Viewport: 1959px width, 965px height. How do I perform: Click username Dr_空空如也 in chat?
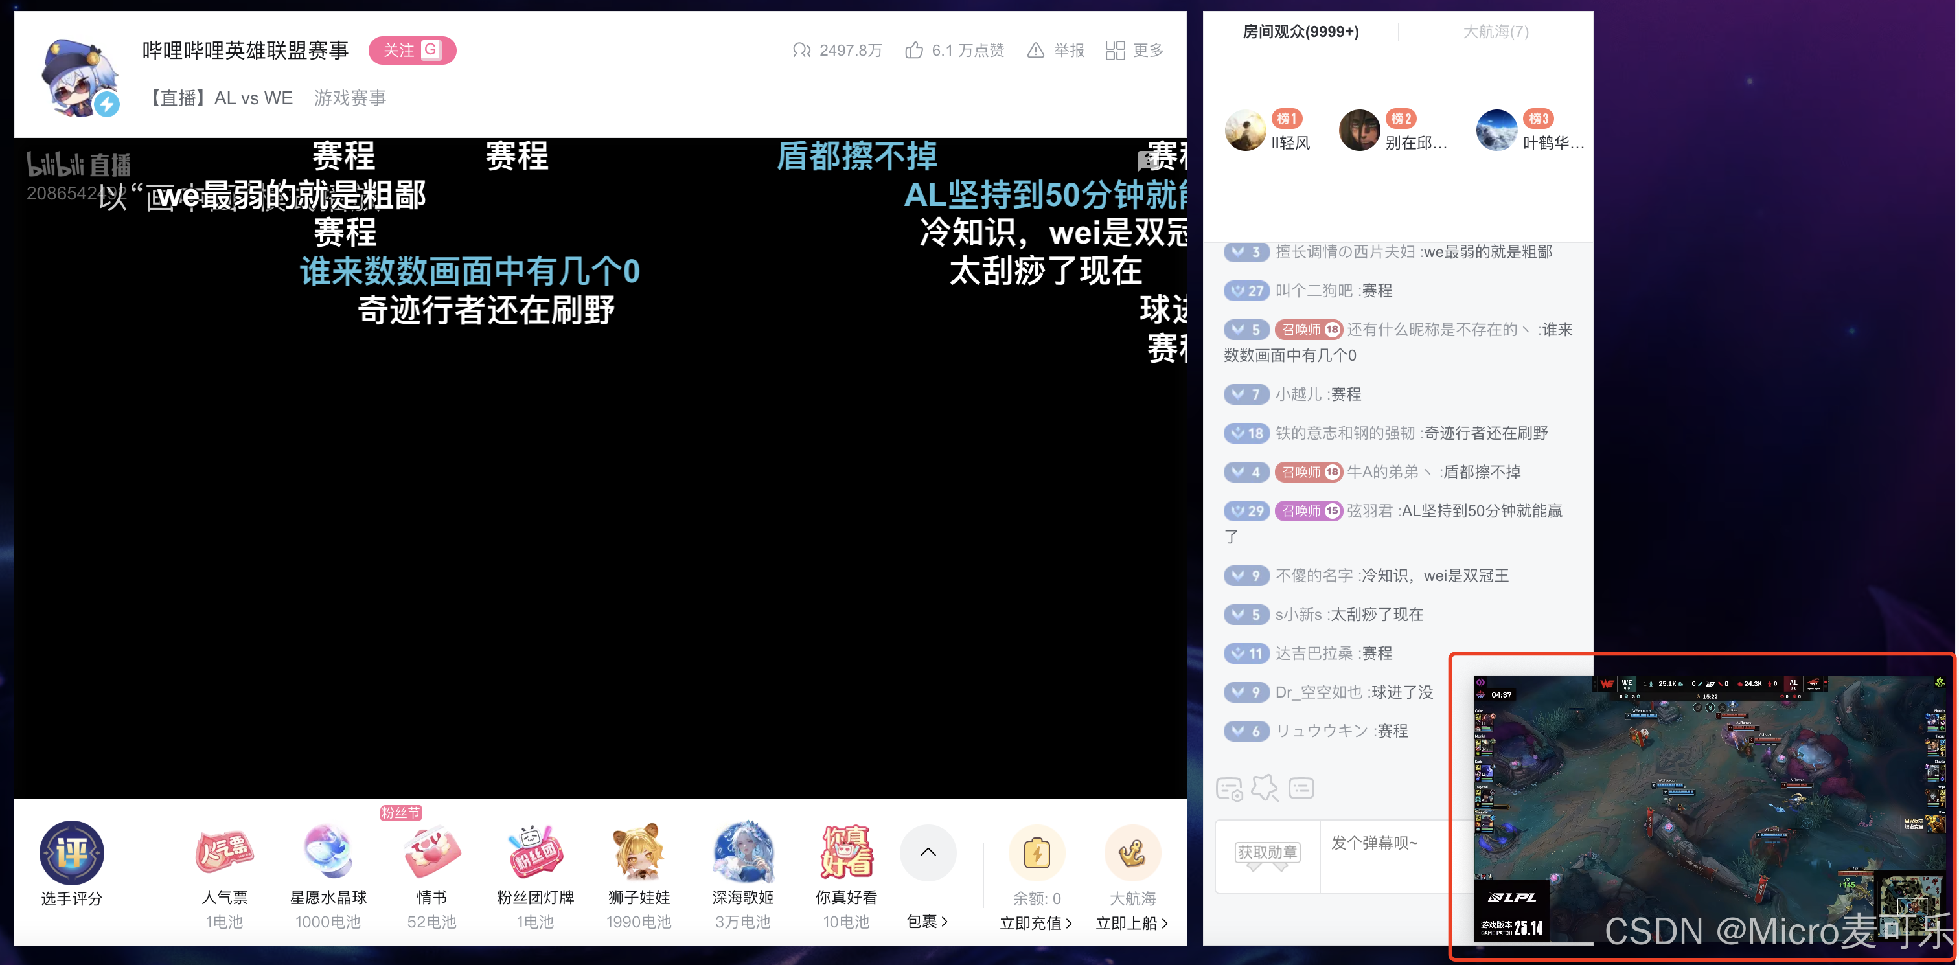pyautogui.click(x=1319, y=691)
